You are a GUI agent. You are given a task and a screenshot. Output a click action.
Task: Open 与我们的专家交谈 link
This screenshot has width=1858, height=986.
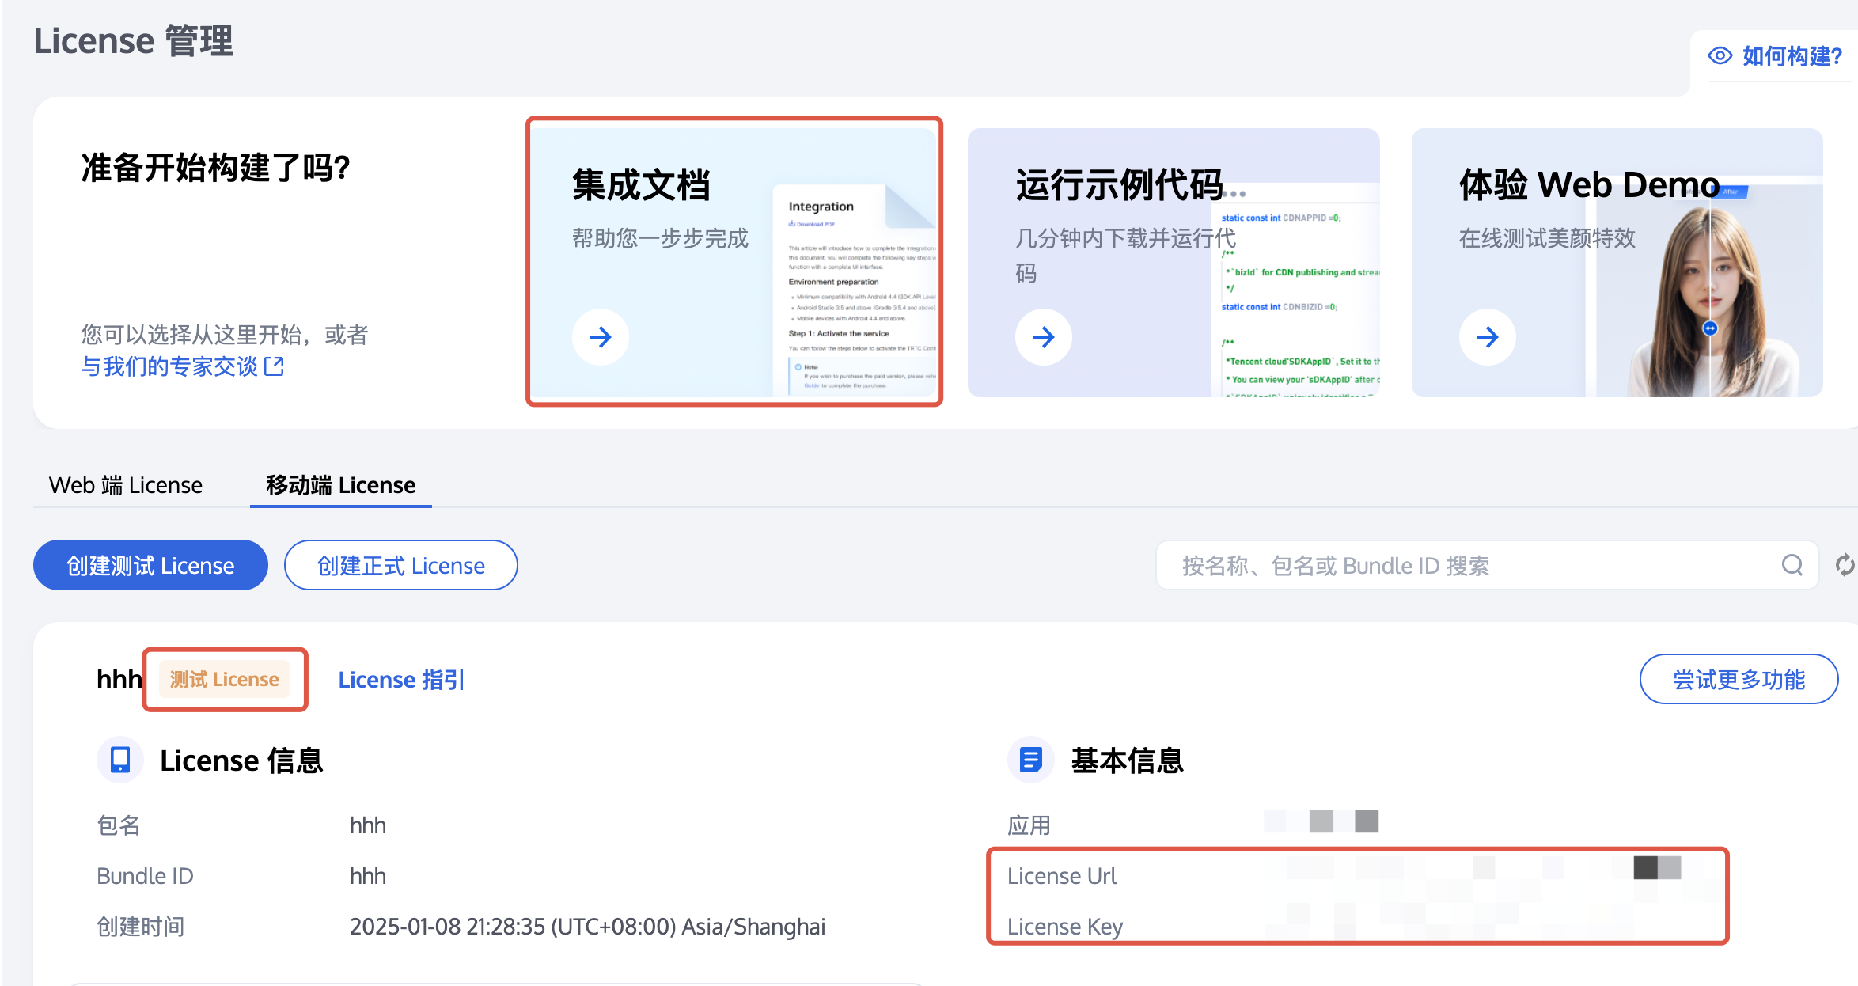tap(169, 366)
